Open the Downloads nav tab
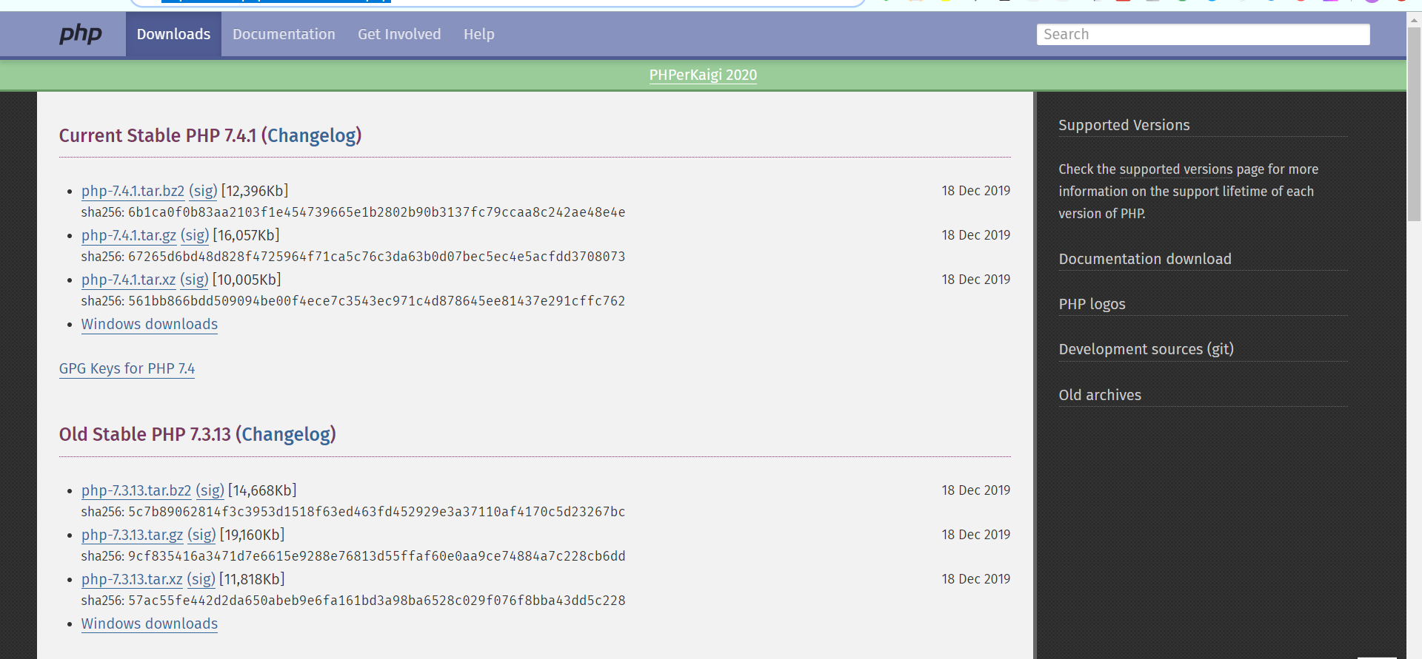Viewport: 1422px width, 659px height. pos(173,34)
